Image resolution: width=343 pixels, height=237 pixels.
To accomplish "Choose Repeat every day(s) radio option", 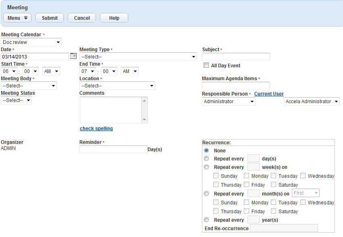I will click(x=206, y=158).
